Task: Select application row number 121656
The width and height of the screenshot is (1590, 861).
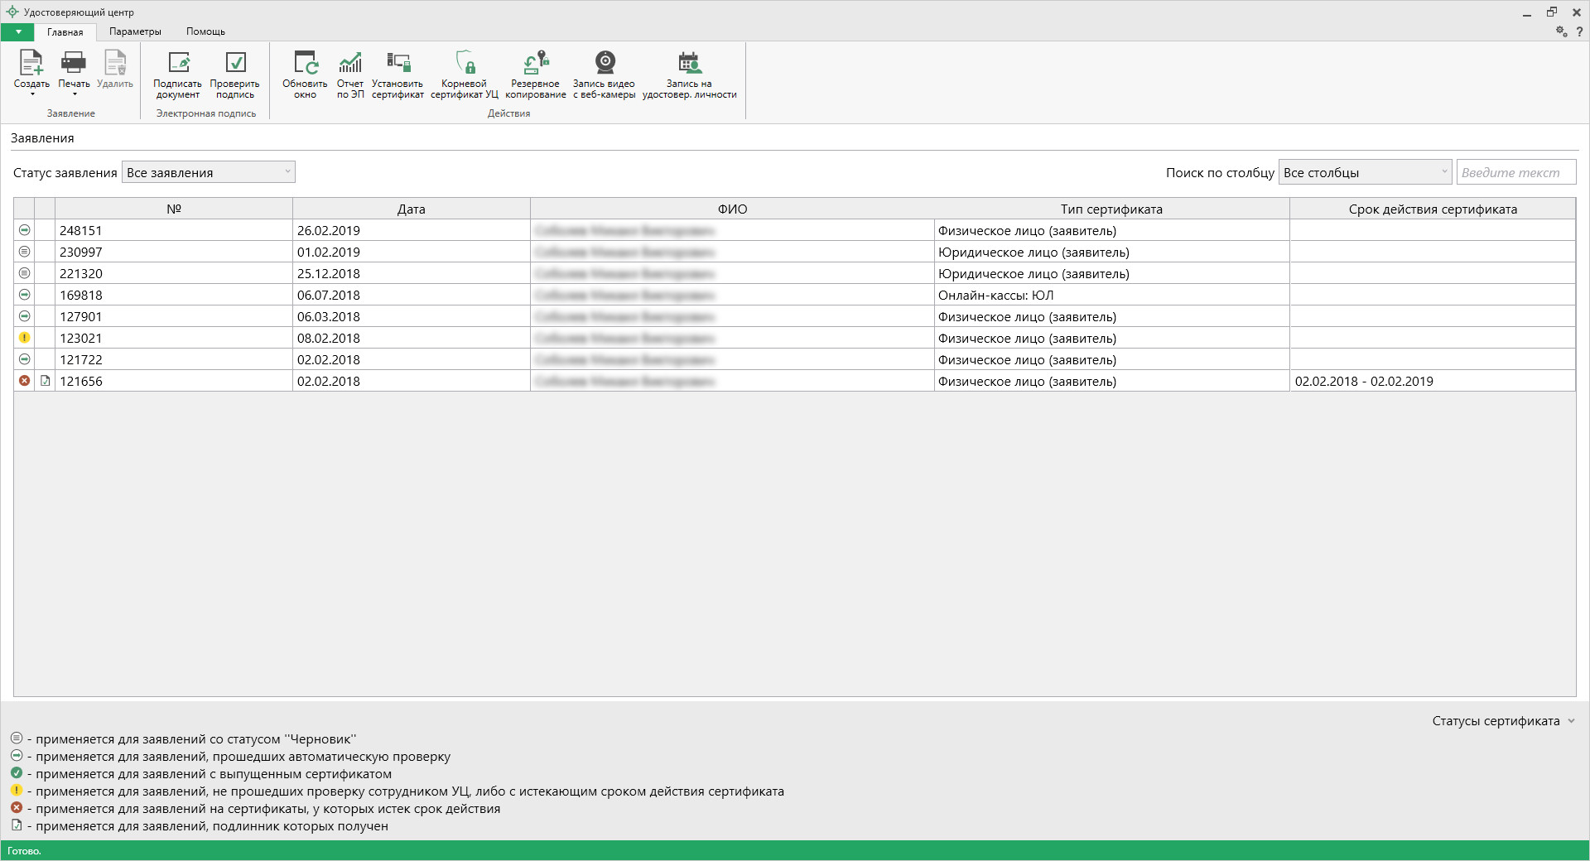Action: tap(81, 381)
